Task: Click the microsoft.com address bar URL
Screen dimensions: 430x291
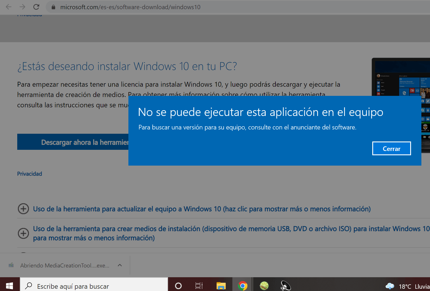Action: coord(130,7)
